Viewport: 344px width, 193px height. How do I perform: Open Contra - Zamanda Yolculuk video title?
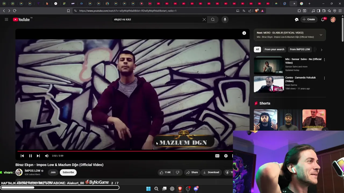click(300, 79)
